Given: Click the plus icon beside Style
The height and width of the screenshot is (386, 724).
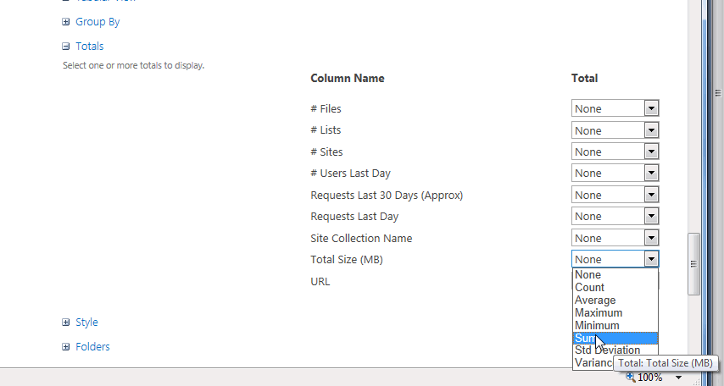Looking at the screenshot, I should 66,323.
